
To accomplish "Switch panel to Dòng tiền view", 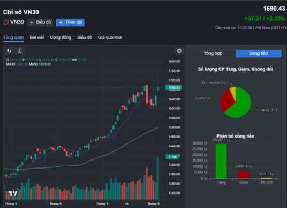I will pyautogui.click(x=258, y=53).
